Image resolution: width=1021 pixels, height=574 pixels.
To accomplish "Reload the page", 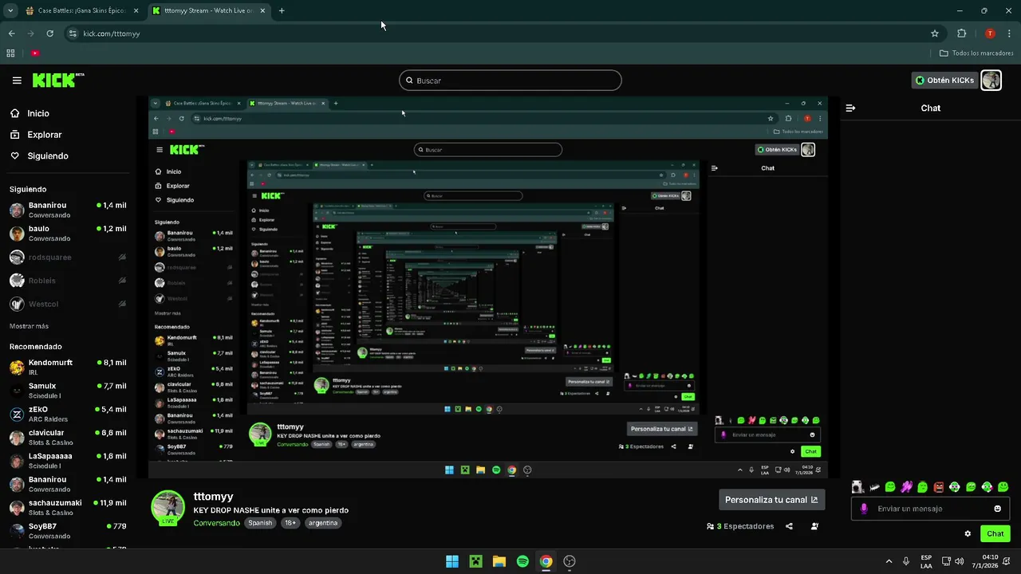I will (x=49, y=33).
